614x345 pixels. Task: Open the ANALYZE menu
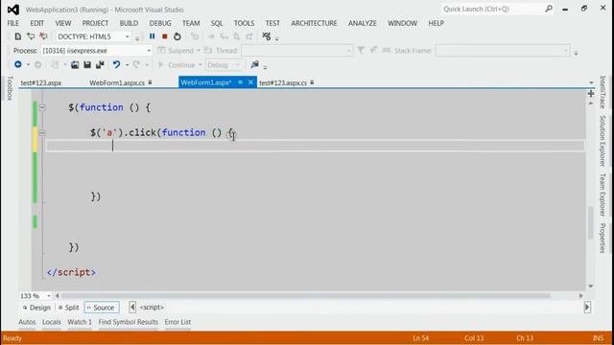click(x=363, y=23)
